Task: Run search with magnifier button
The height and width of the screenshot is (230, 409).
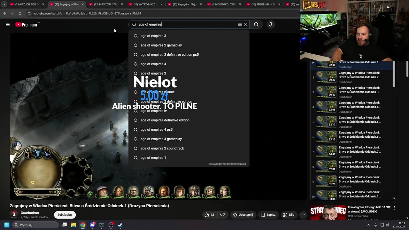Action: point(256,25)
